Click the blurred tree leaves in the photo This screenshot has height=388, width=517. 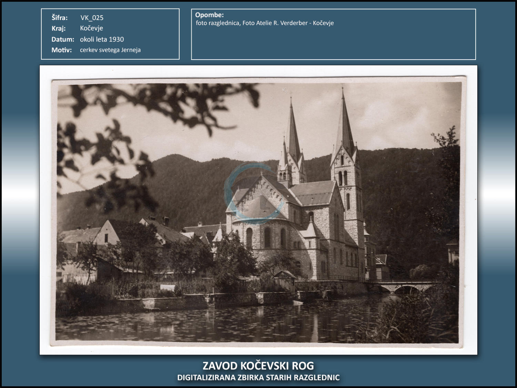[x=103, y=138]
